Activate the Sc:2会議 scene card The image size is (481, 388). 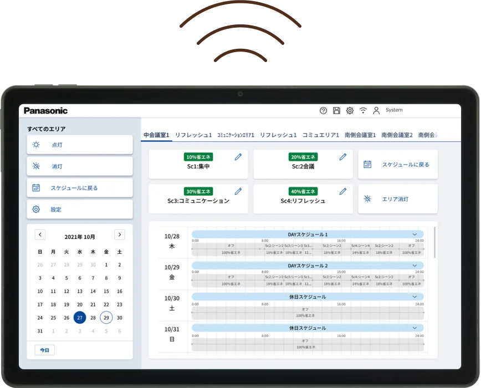click(x=303, y=165)
